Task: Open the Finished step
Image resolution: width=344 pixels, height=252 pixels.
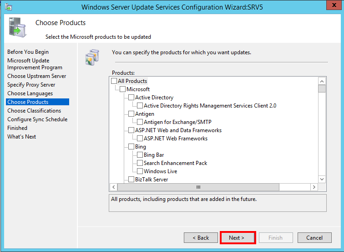Action: click(x=17, y=128)
